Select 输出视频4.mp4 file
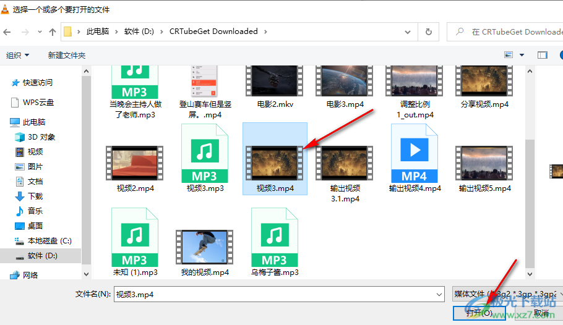This screenshot has width=563, height=325. (x=415, y=159)
